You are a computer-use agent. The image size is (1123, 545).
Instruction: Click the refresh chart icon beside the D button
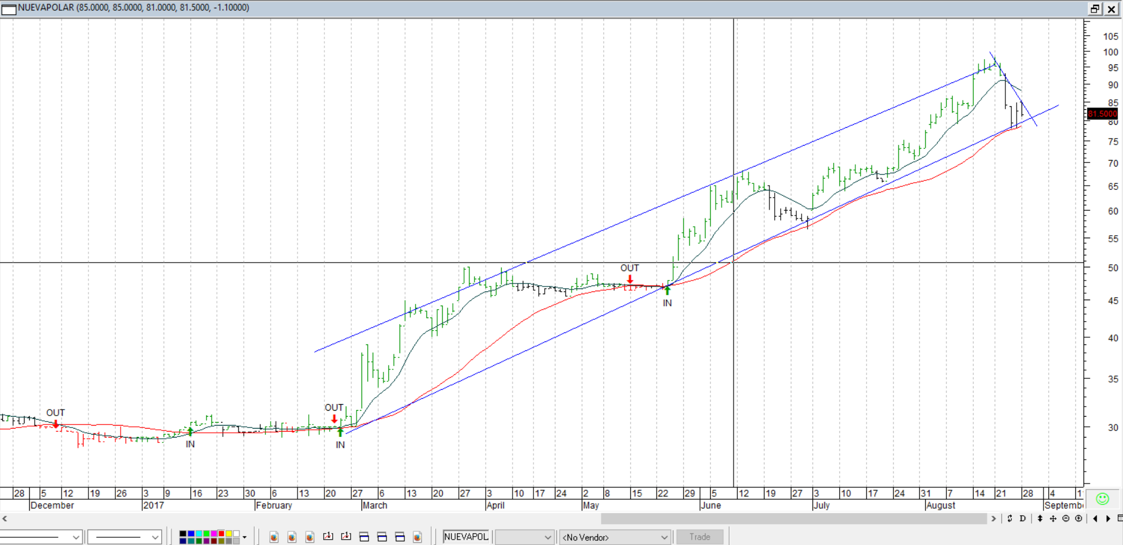pos(1010,519)
